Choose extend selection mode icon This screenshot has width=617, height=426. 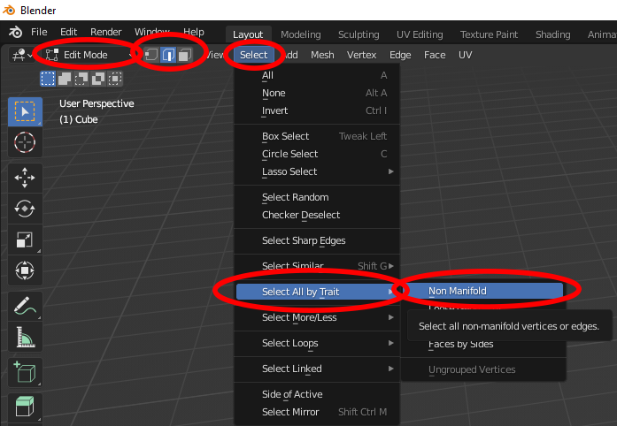(x=65, y=79)
